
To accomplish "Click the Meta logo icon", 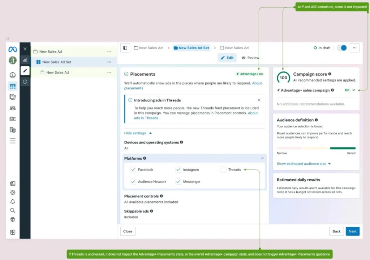I will tap(13, 49).
